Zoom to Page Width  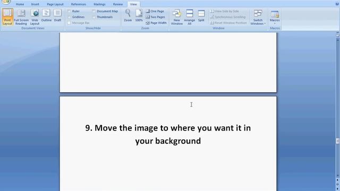point(156,23)
